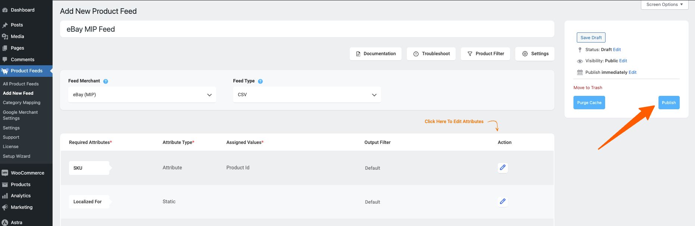This screenshot has width=695, height=226.
Task: Click the Product Id assigned value
Action: click(x=238, y=168)
